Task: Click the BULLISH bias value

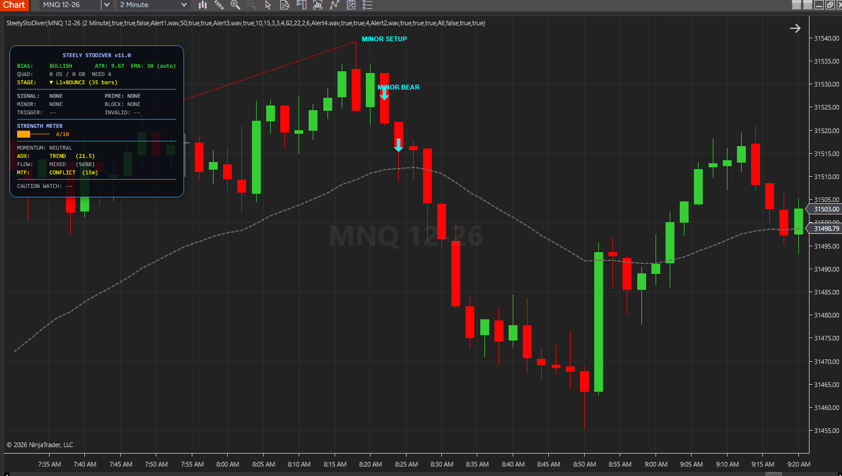Action: click(x=61, y=66)
